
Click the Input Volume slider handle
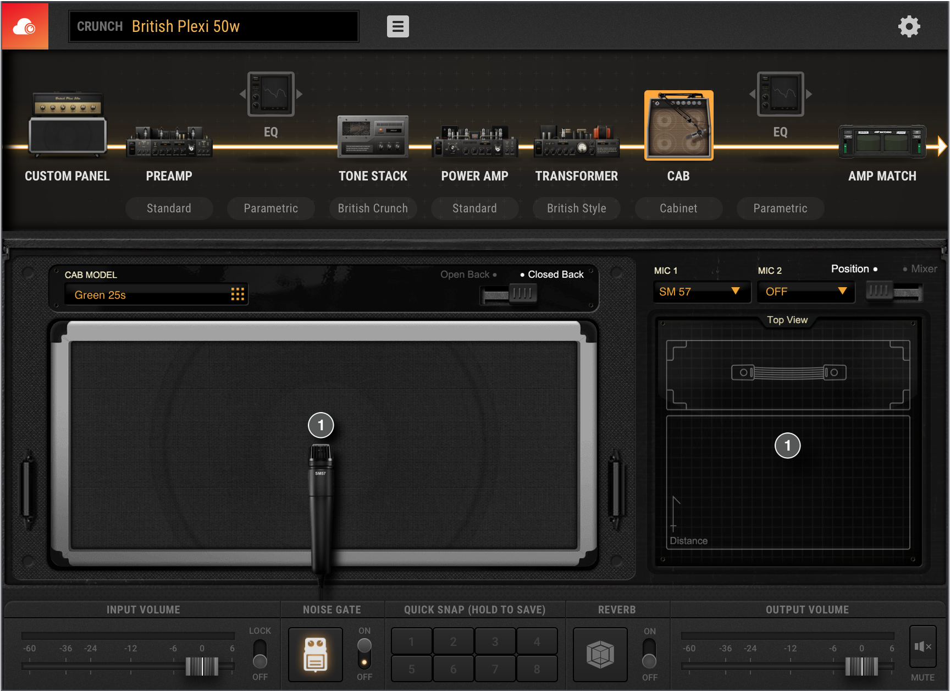tap(202, 666)
